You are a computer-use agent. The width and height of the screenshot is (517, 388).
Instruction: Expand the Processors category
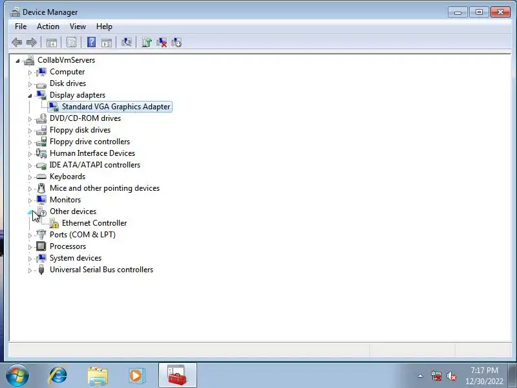(30, 247)
